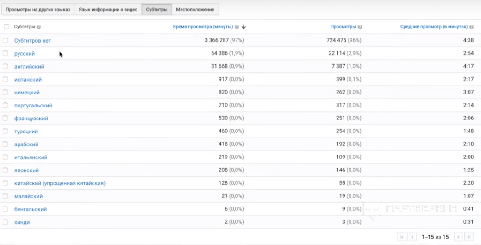
Task: Open the Субтитров нет link
Action: pyautogui.click(x=32, y=41)
